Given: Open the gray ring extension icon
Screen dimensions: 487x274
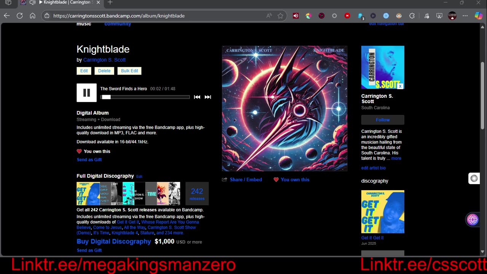Looking at the screenshot, I should pyautogui.click(x=334, y=16).
